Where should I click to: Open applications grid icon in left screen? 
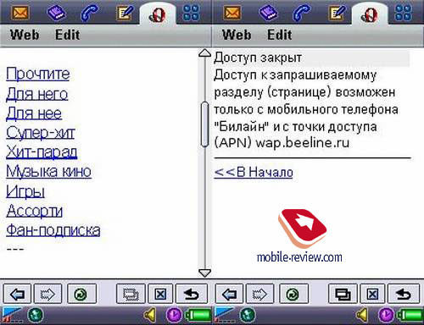point(191,13)
